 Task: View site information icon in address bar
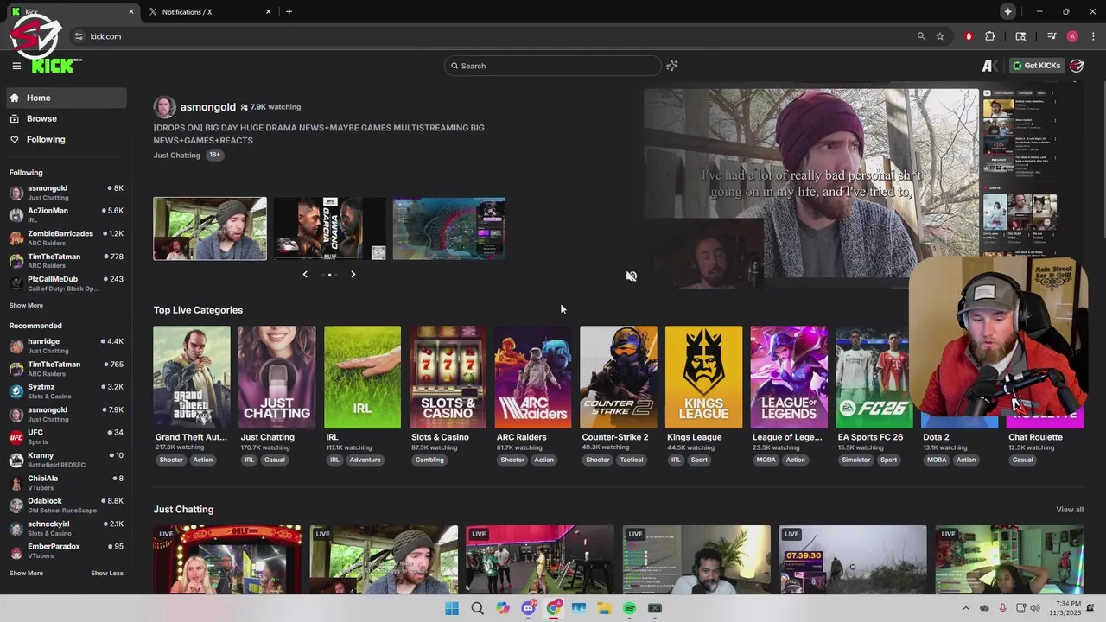point(79,36)
